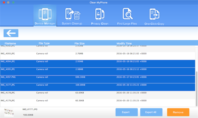
Task: Click the 60.36KB file size cell
Action: pyautogui.click(x=80, y=101)
